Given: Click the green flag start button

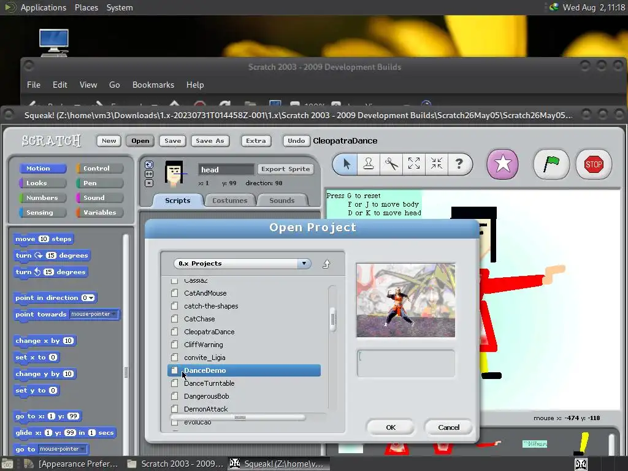Looking at the screenshot, I should (551, 164).
